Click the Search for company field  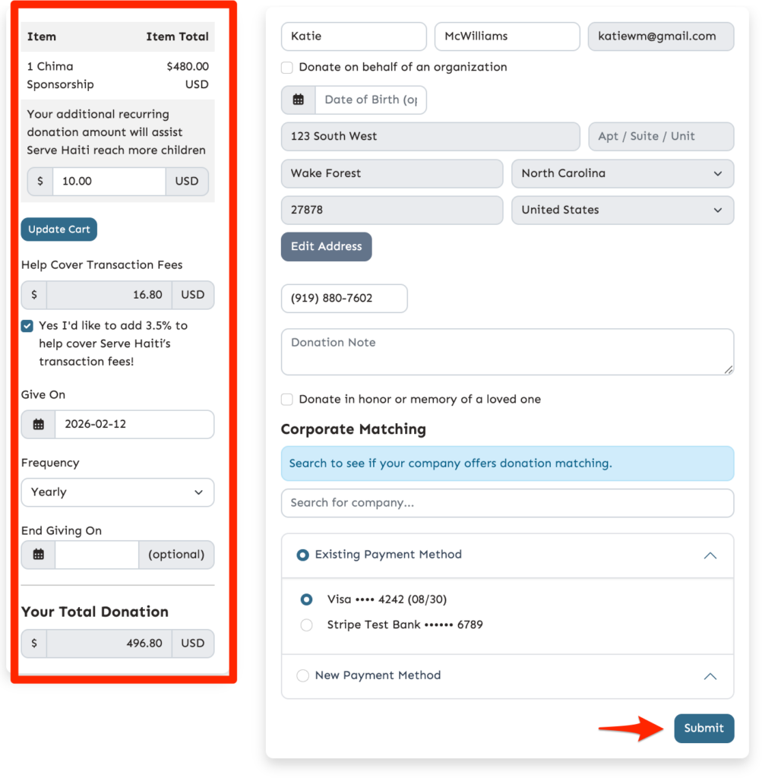(507, 503)
